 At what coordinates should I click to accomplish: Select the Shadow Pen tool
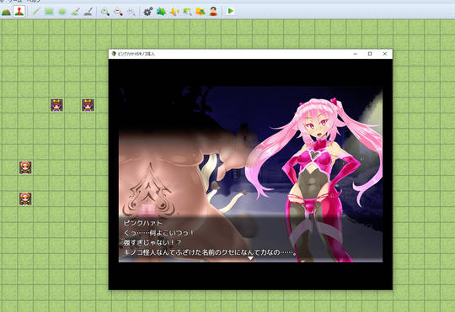(x=88, y=12)
